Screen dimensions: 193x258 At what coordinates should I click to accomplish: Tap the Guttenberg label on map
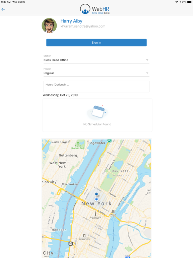click(68, 155)
